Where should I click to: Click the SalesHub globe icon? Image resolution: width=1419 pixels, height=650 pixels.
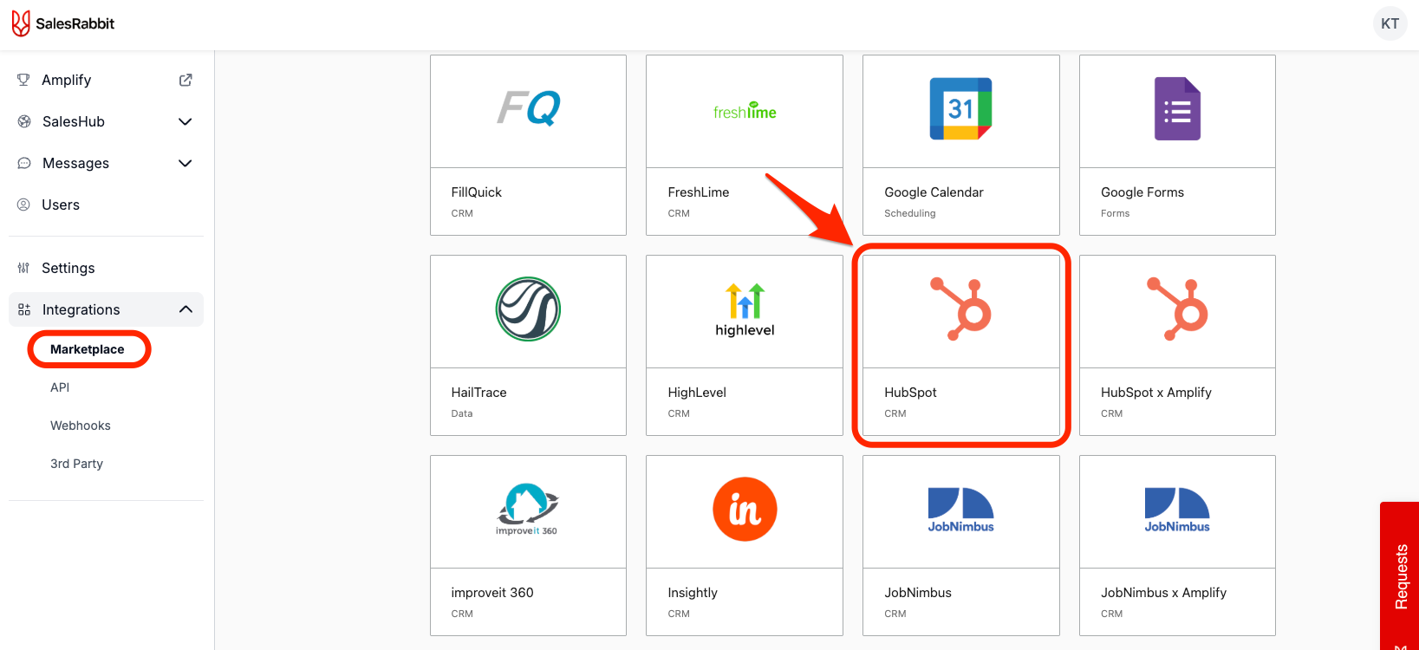tap(24, 121)
